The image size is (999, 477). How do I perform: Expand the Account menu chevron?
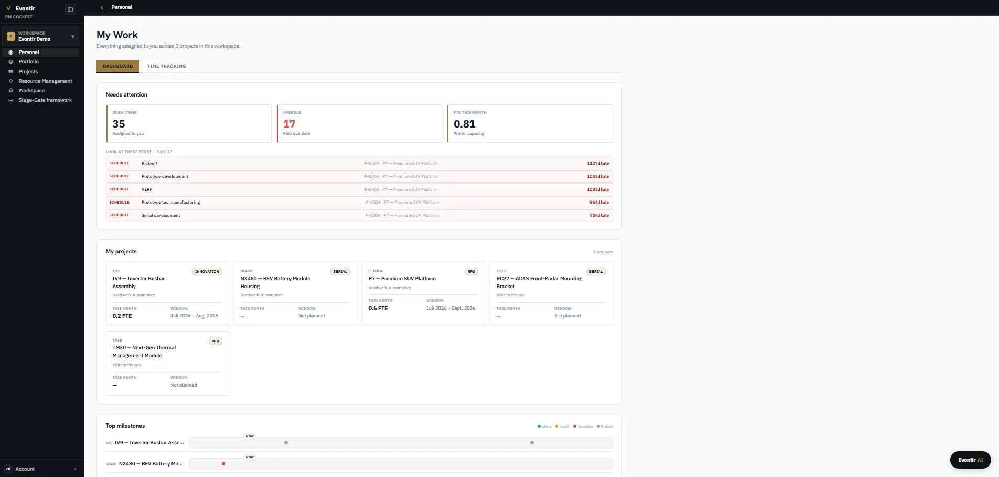coord(75,469)
